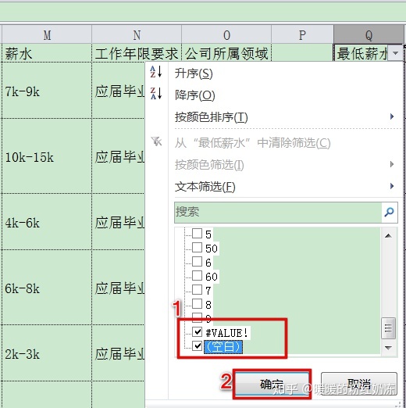Click 应届毕业 cell beside 6k-8k
406x408 pixels.
point(119,288)
